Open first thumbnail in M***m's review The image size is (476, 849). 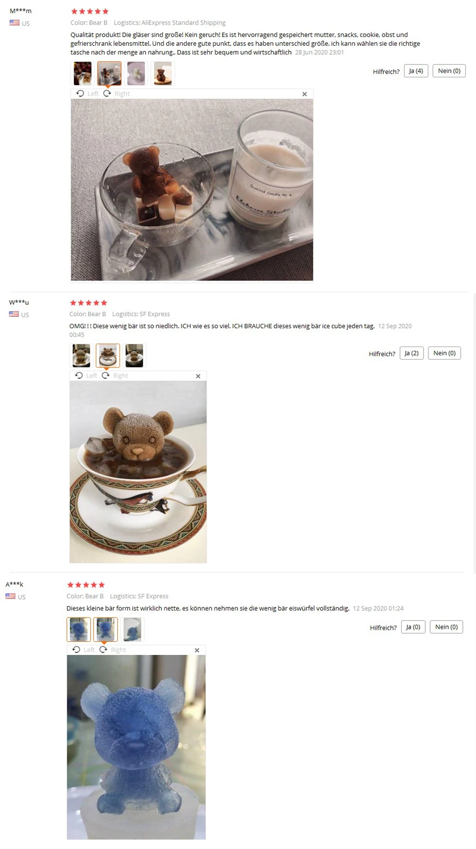point(83,73)
